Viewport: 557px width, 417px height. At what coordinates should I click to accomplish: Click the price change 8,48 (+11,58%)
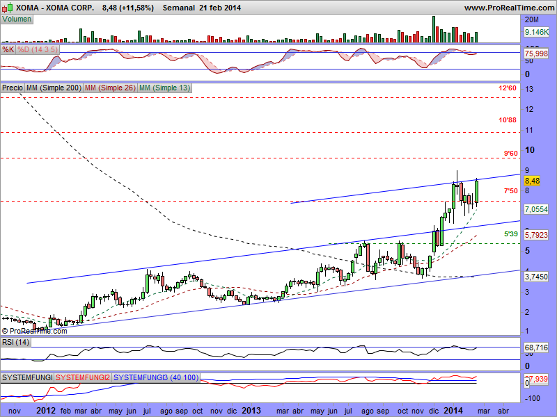click(128, 8)
